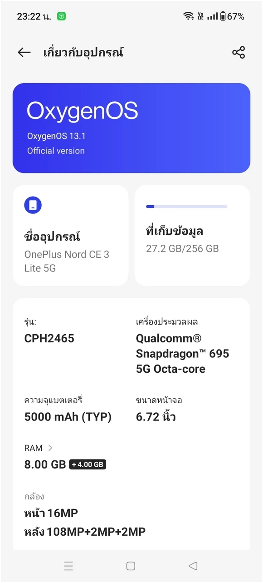Tap the 5000 mAh battery capacity entry
The image size is (263, 583).
coord(68,417)
